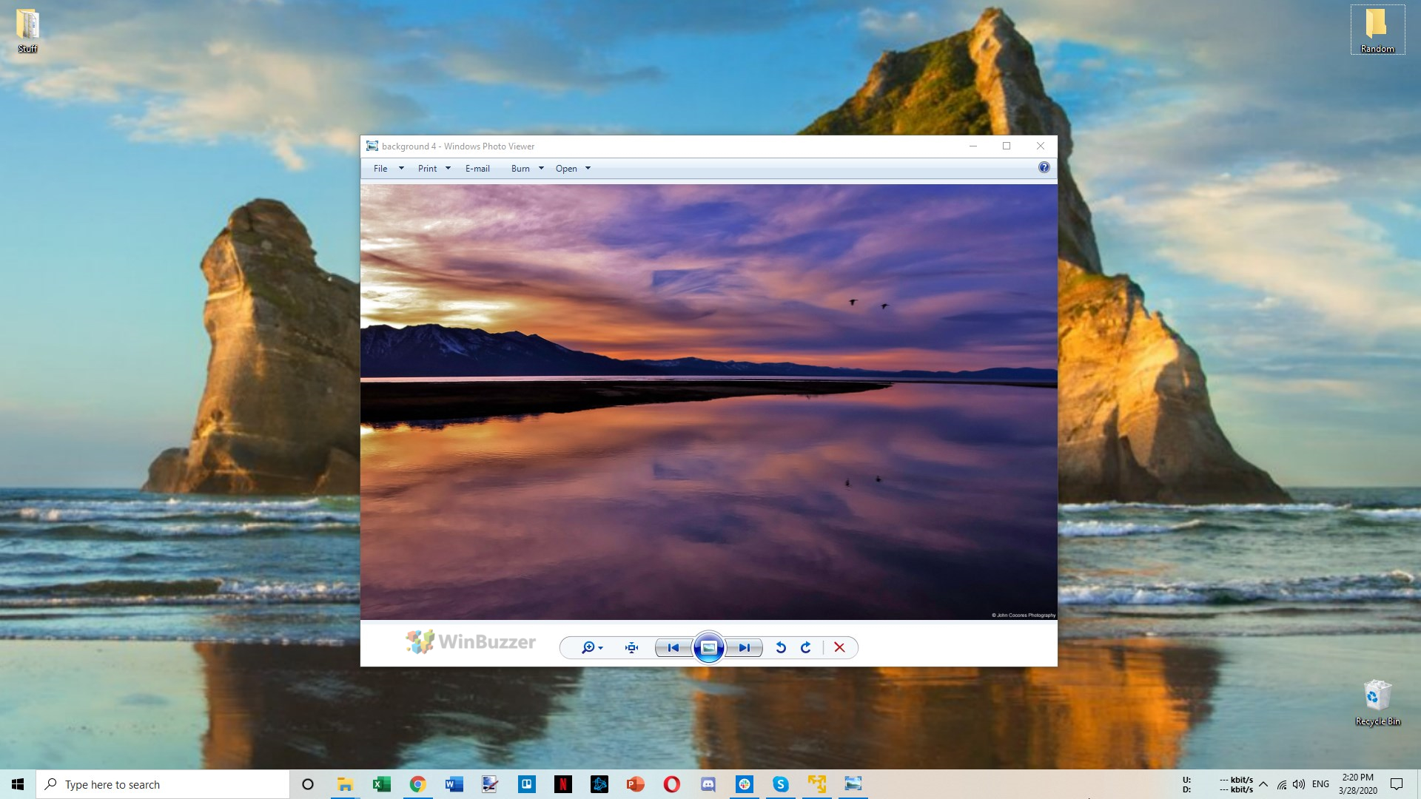Toggle the slideshow center play button
The width and height of the screenshot is (1421, 799).
tap(708, 647)
